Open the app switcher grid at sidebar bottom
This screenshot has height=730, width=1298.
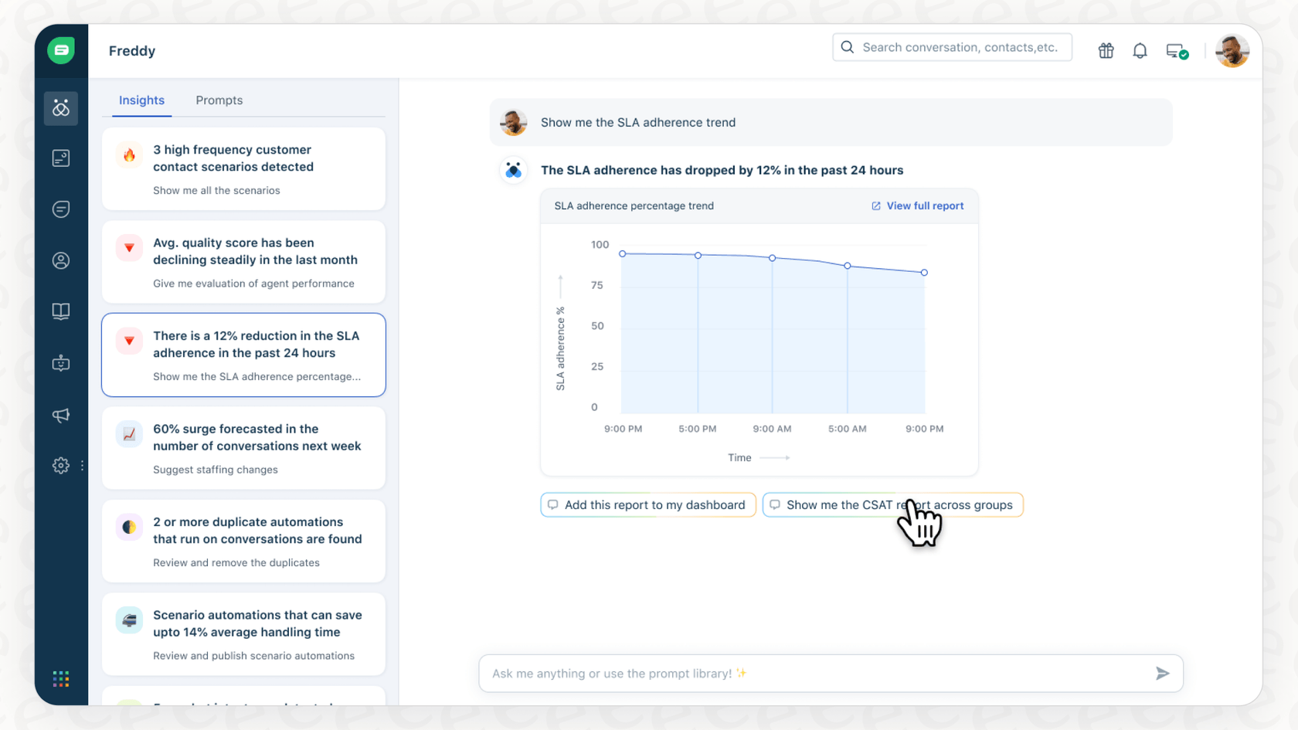pyautogui.click(x=61, y=678)
